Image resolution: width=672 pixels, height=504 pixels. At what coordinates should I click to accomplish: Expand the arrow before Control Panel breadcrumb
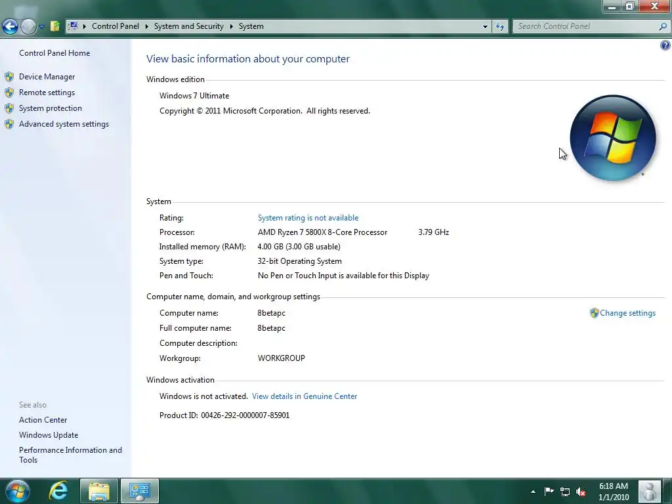[x=85, y=26]
